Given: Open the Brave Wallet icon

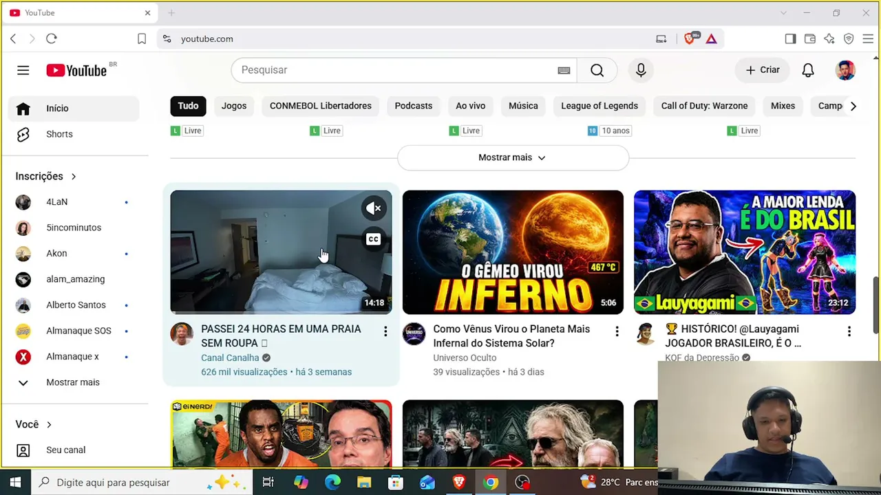Looking at the screenshot, I should click(x=810, y=39).
